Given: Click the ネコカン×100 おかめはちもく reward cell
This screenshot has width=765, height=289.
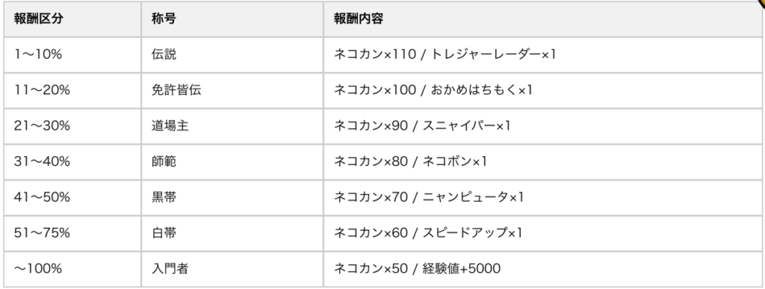Looking at the screenshot, I should coord(542,90).
